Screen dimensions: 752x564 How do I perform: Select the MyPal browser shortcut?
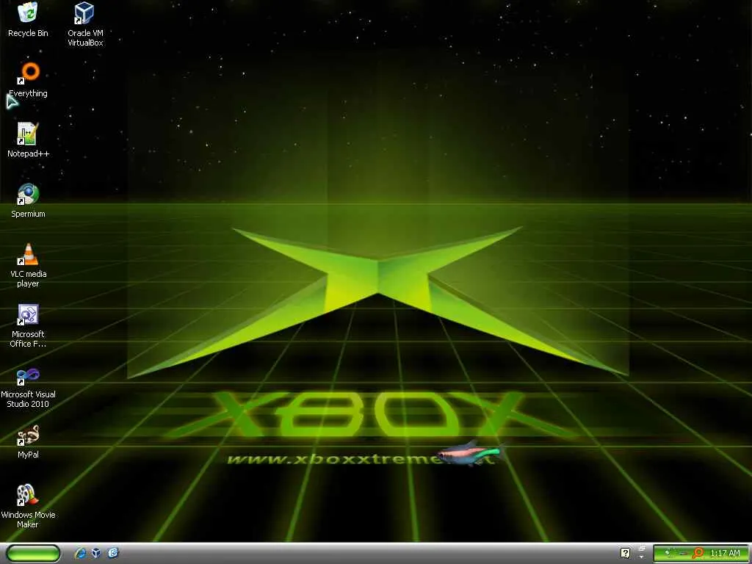(x=28, y=441)
